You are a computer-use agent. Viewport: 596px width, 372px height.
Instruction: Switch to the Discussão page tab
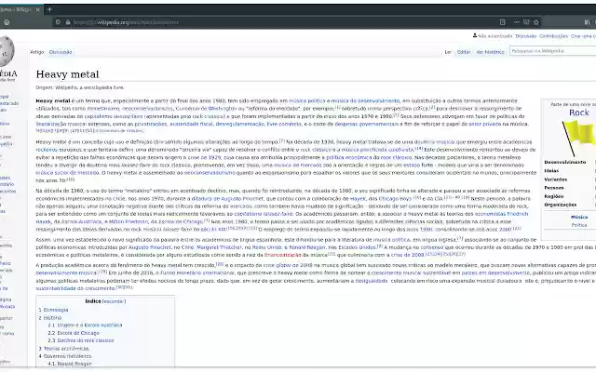pyautogui.click(x=61, y=52)
